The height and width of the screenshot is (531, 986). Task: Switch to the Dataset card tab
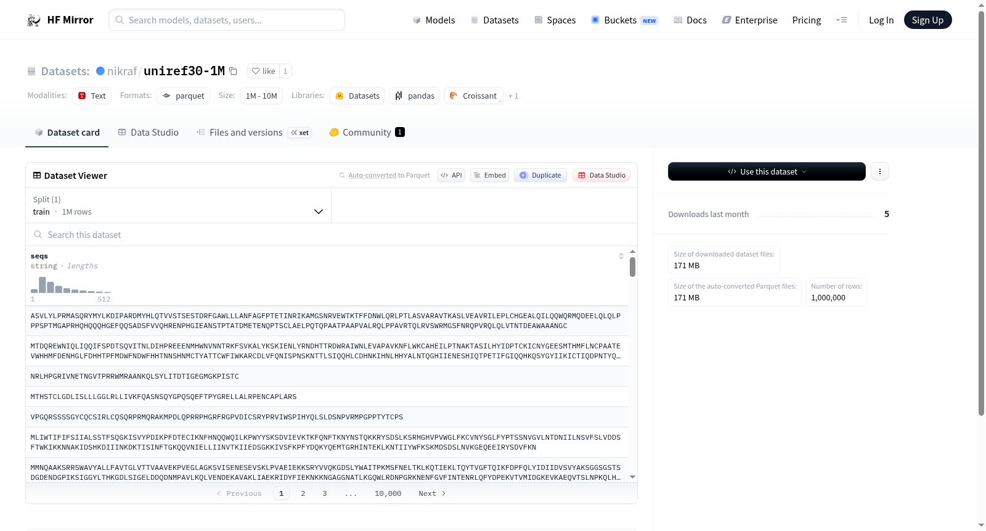coord(67,133)
